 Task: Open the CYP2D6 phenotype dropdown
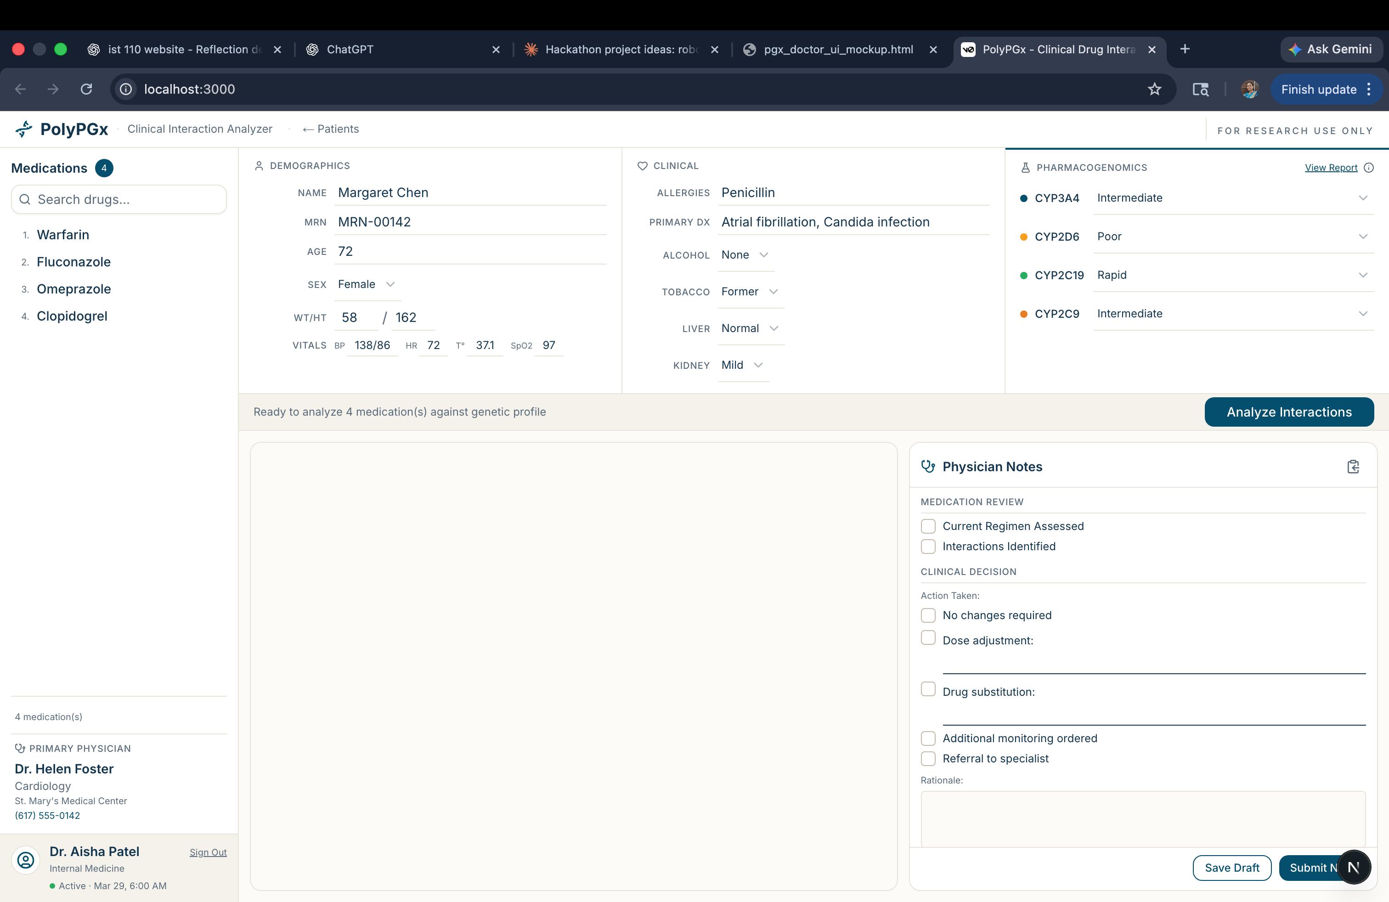click(1231, 237)
